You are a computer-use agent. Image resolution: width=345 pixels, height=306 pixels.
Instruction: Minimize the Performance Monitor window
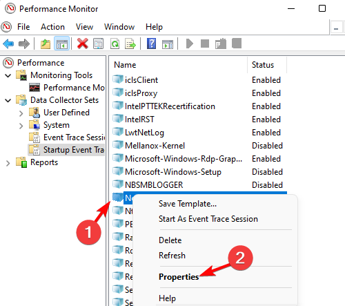click(291, 9)
